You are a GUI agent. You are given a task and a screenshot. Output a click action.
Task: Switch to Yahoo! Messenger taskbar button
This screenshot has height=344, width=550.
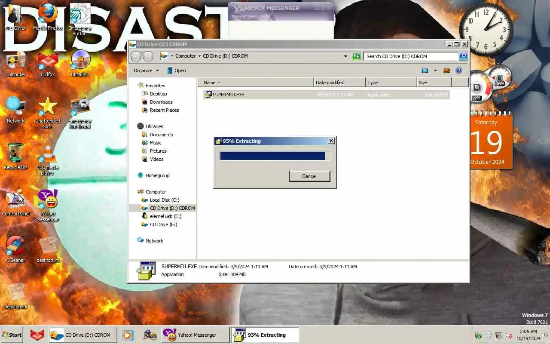[196, 335]
